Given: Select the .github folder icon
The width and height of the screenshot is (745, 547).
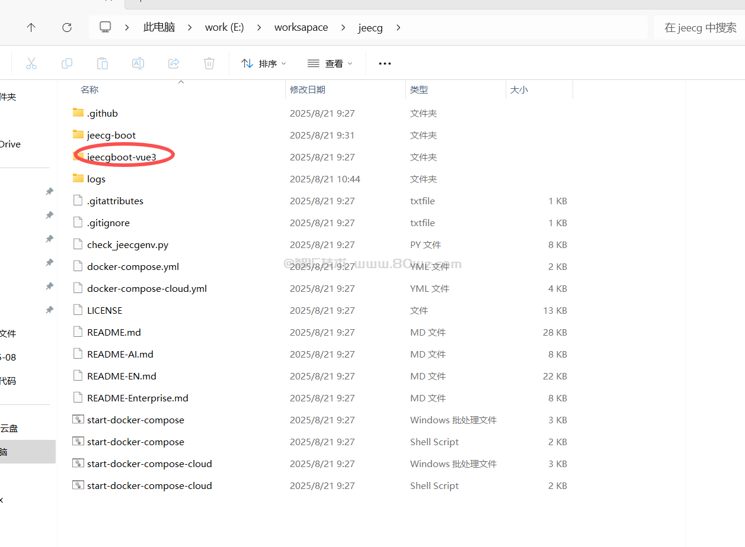Looking at the screenshot, I should pyautogui.click(x=78, y=112).
